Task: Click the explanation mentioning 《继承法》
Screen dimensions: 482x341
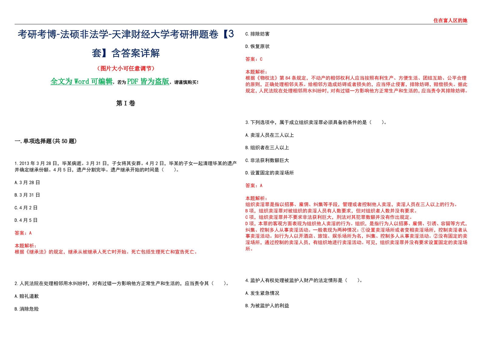Action: tap(106, 252)
